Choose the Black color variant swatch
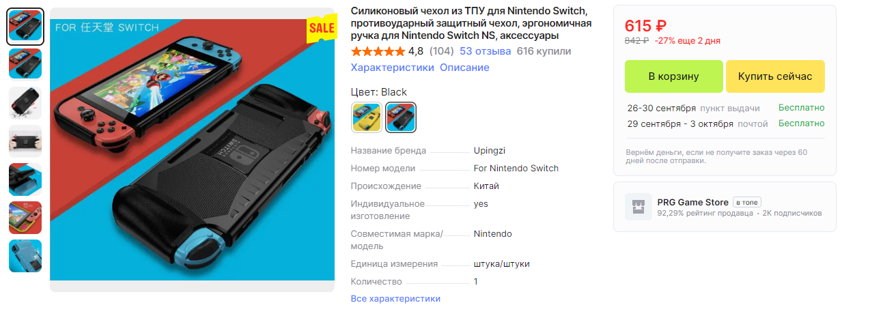The width and height of the screenshot is (870, 318). point(401,117)
